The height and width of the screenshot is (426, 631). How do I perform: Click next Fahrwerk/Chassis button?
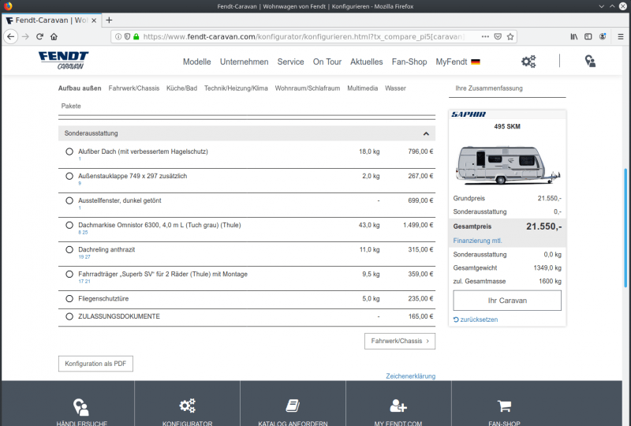(x=400, y=341)
